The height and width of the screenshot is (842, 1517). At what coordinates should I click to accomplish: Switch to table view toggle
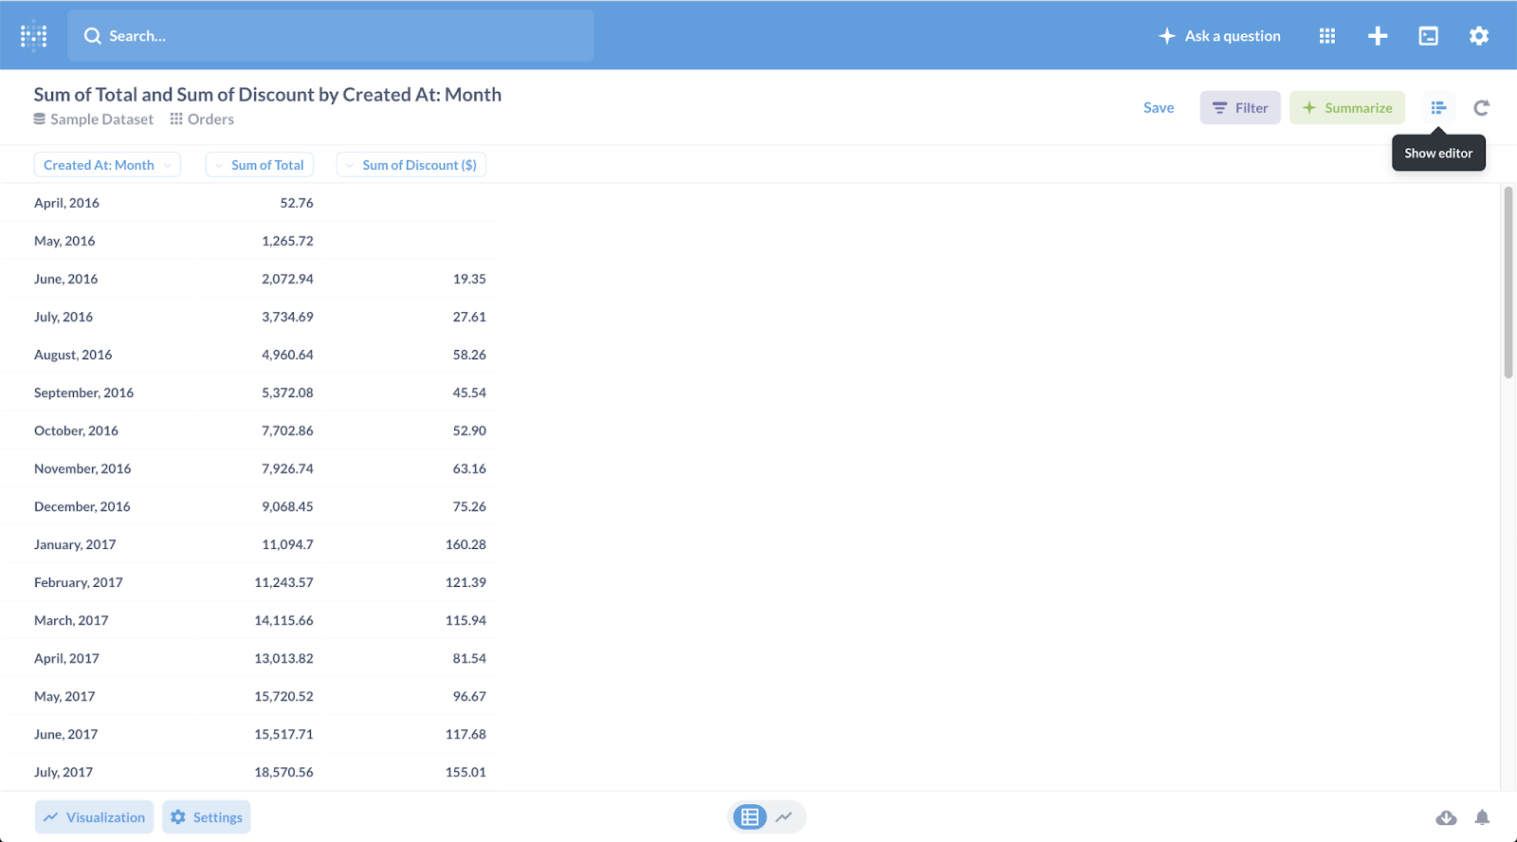tap(749, 817)
